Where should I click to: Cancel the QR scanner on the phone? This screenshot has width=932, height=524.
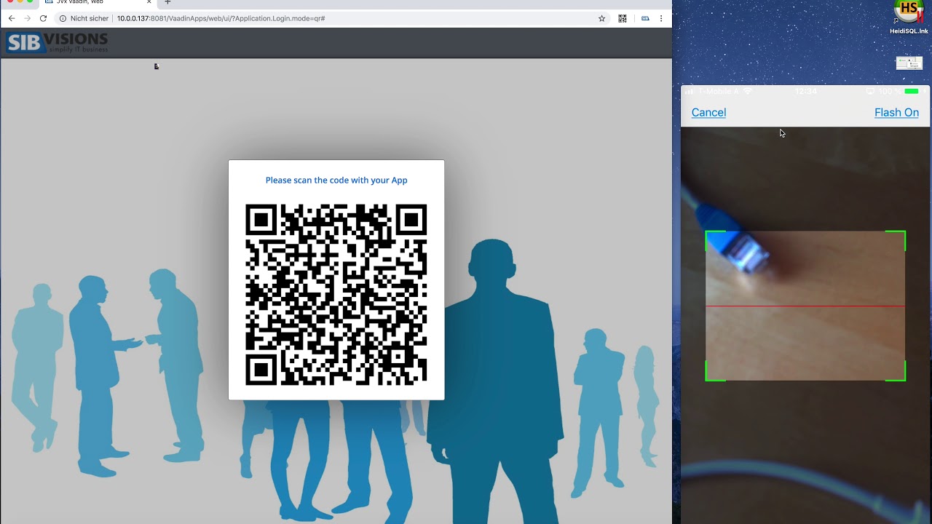708,112
